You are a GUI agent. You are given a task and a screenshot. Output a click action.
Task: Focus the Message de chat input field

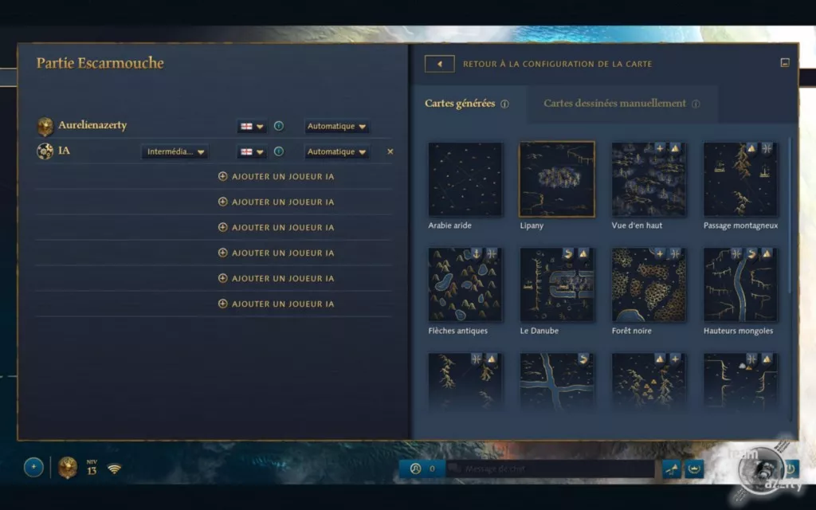[550, 469]
